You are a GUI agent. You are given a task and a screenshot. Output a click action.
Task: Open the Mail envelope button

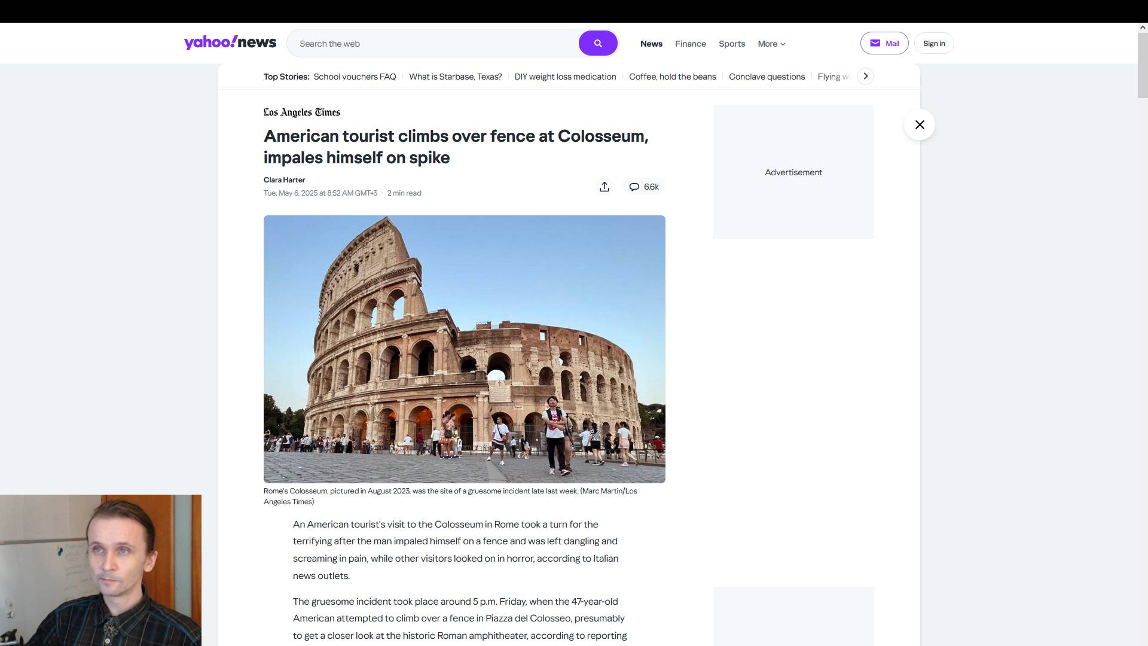pos(884,43)
